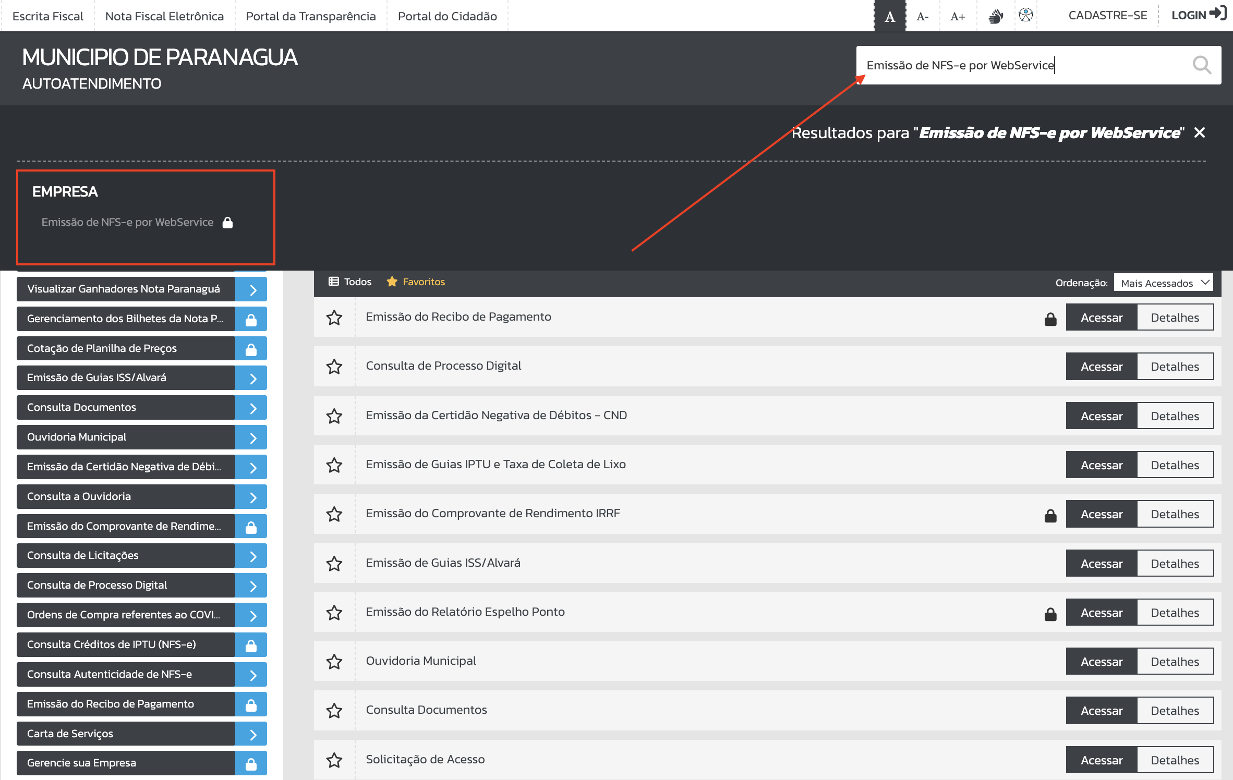Open the Mais Acessados ordering dropdown

tap(1163, 283)
